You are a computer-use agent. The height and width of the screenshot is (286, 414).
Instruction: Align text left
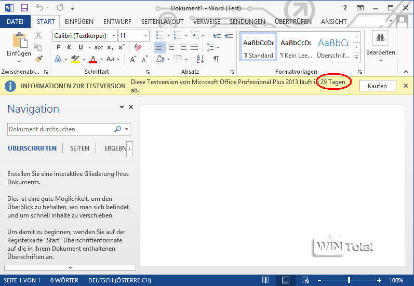[x=160, y=47]
